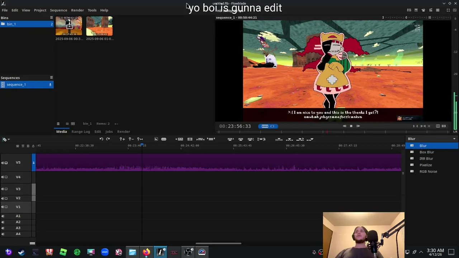Open the Bins panel hamburger menu
Image resolution: width=459 pixels, height=258 pixels.
click(x=51, y=18)
